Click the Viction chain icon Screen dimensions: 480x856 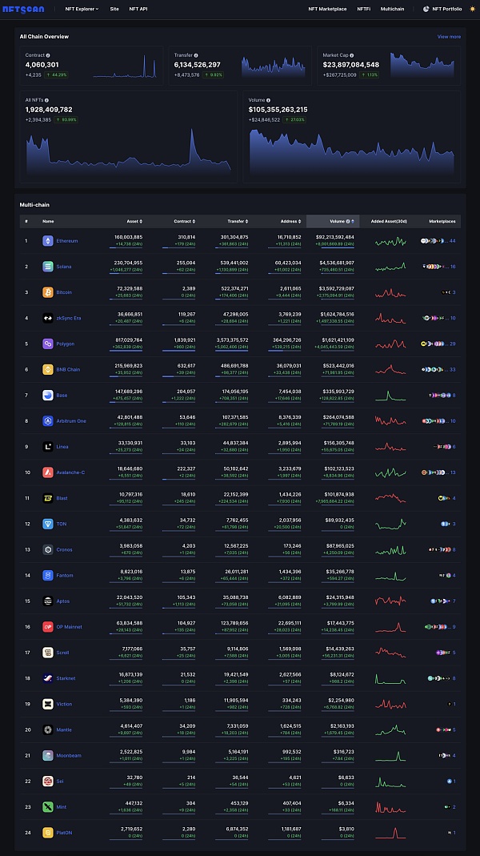(x=48, y=704)
